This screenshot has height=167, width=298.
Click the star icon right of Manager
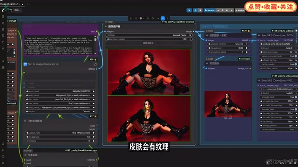[x=218, y=10]
